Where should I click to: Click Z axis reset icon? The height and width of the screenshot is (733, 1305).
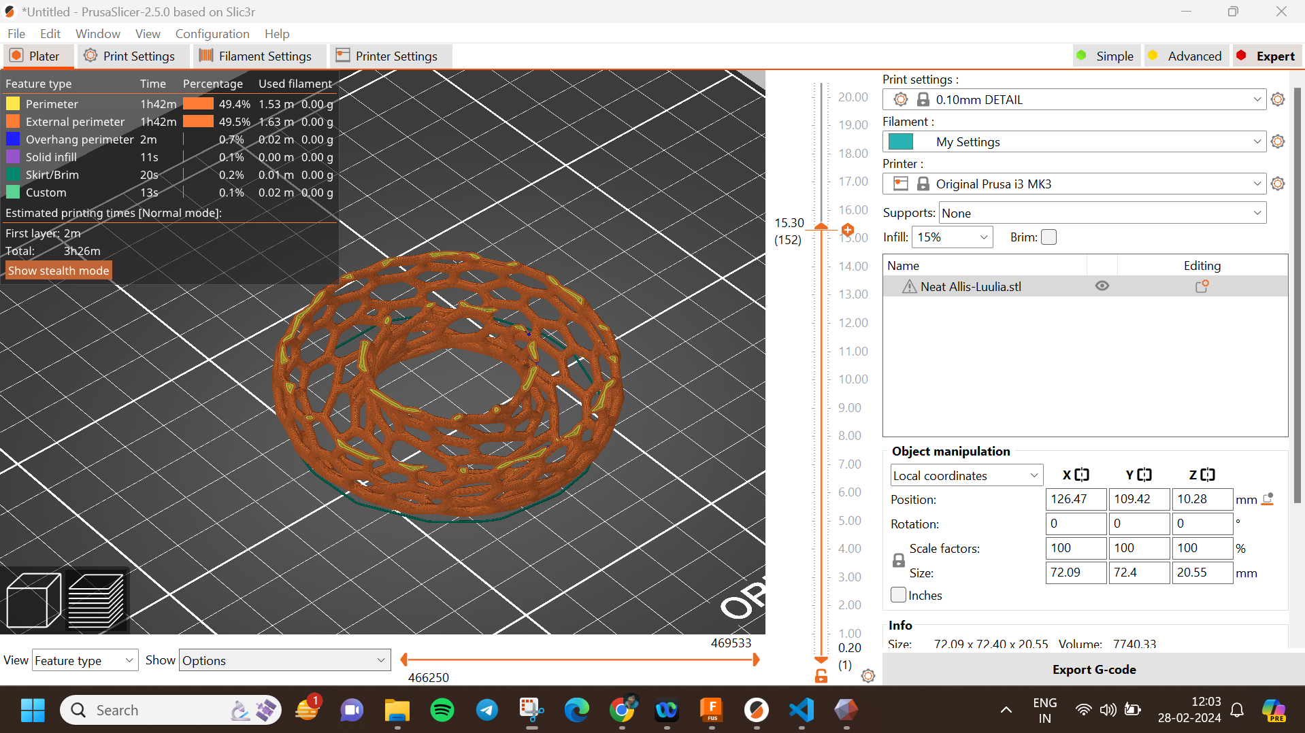coord(1208,475)
